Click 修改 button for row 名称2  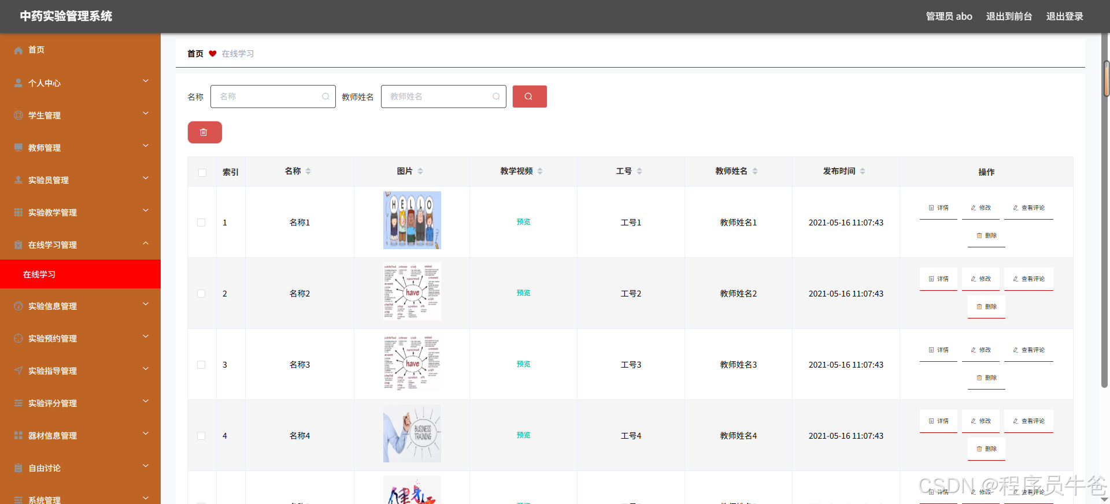[980, 279]
